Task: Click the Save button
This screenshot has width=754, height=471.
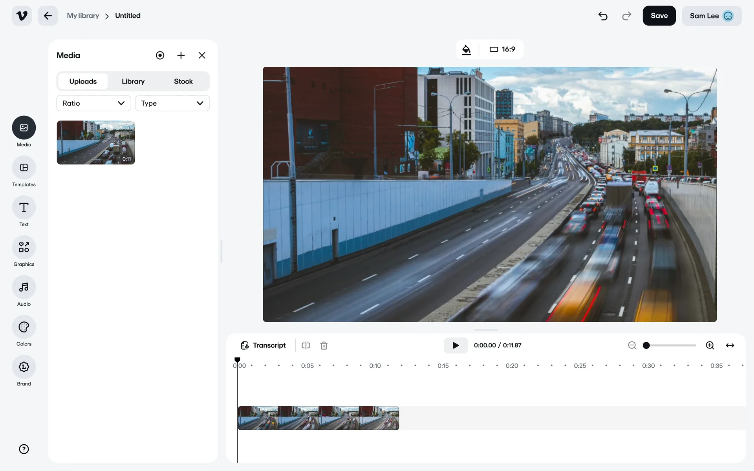Action: [x=659, y=16]
